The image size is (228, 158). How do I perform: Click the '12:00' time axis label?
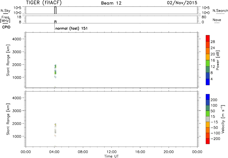pyautogui.click(x=111, y=152)
